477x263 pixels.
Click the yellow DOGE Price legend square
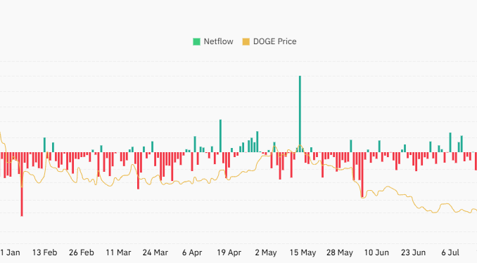pyautogui.click(x=246, y=42)
